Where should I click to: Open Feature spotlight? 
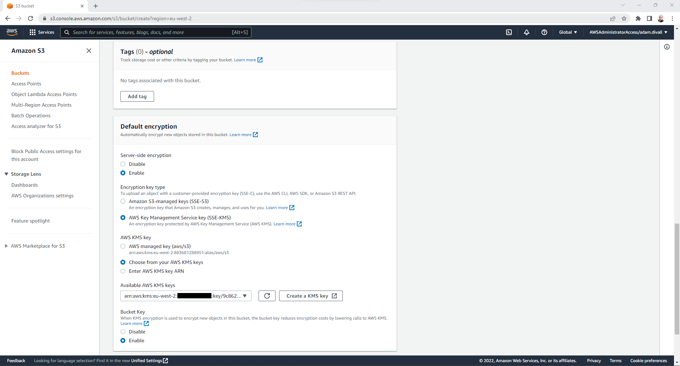30,221
